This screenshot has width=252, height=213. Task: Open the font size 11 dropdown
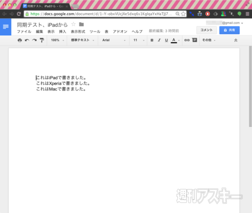coord(139,40)
